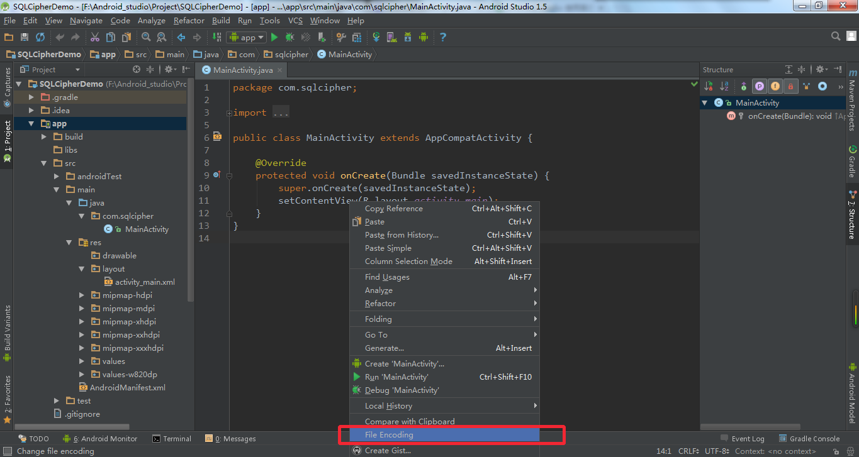
Task: Click the Debug bug icon in the toolbar
Action: tap(290, 38)
